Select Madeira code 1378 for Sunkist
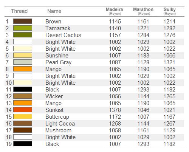The height and width of the screenshot is (152, 189). 115,110
